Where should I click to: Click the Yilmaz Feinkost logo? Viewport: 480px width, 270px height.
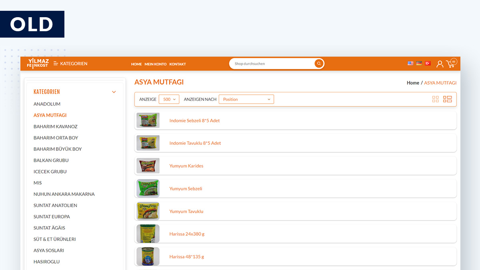(38, 63)
